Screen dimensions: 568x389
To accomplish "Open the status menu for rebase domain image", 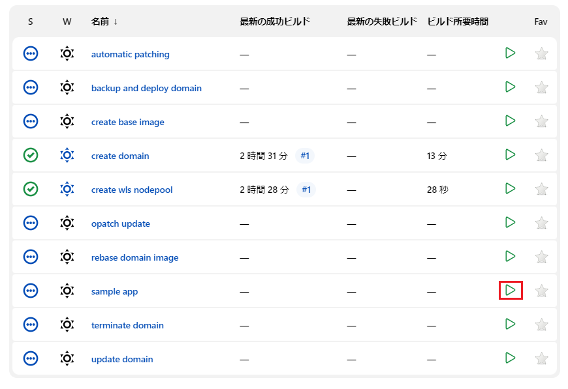I will (x=31, y=256).
